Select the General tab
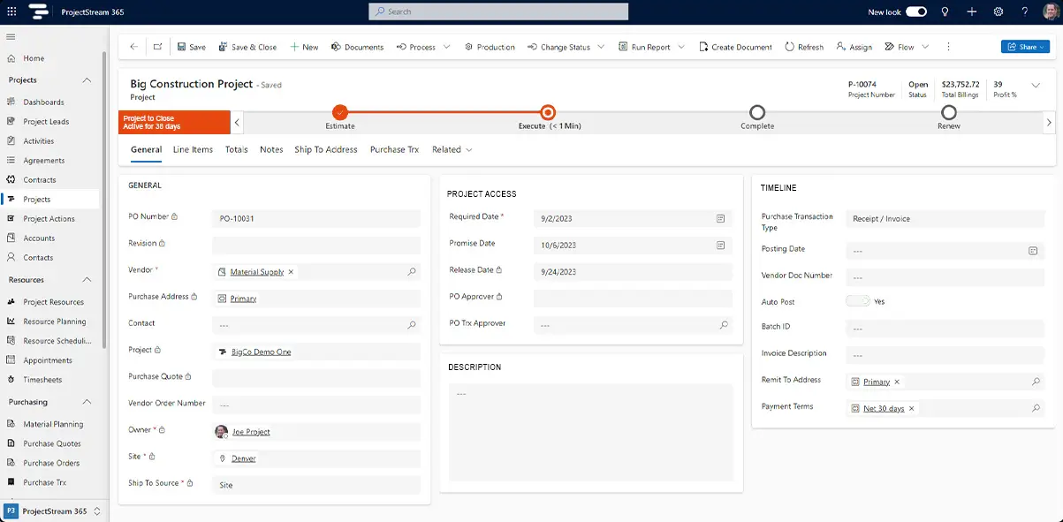The image size is (1063, 522). coord(146,149)
